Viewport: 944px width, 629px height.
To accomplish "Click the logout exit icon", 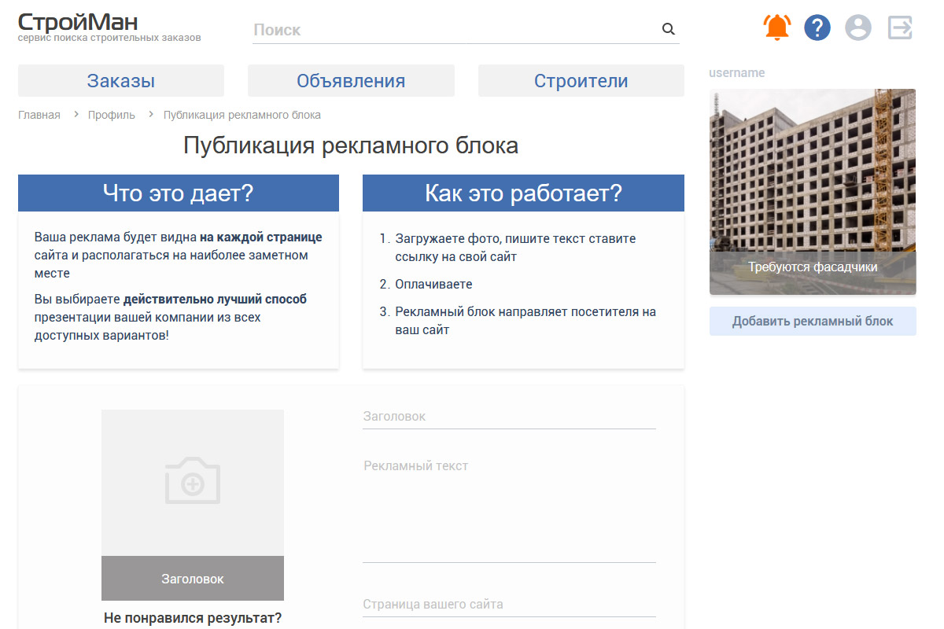I will 900,28.
